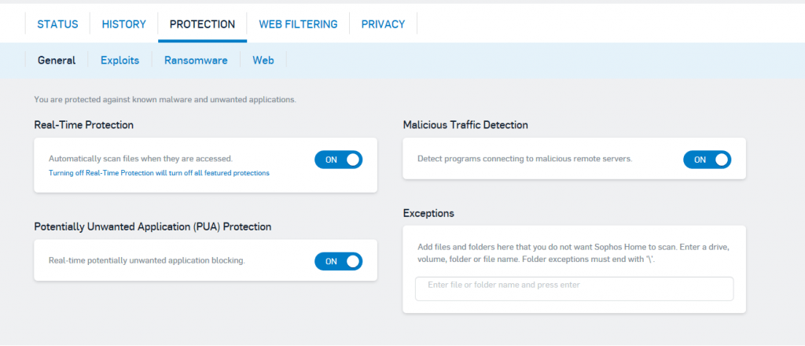Click the blue Real-Time Protection warning text

click(159, 173)
